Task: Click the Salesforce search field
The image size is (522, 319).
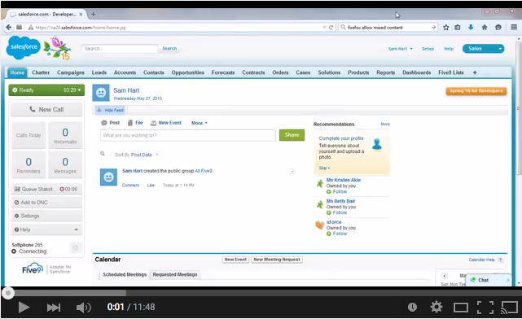Action: 119,49
